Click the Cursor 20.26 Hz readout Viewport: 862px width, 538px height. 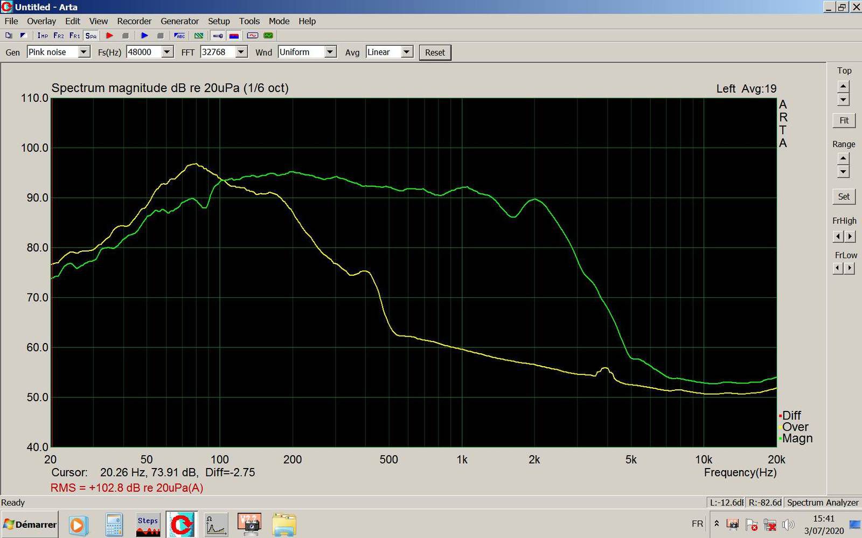(x=153, y=473)
